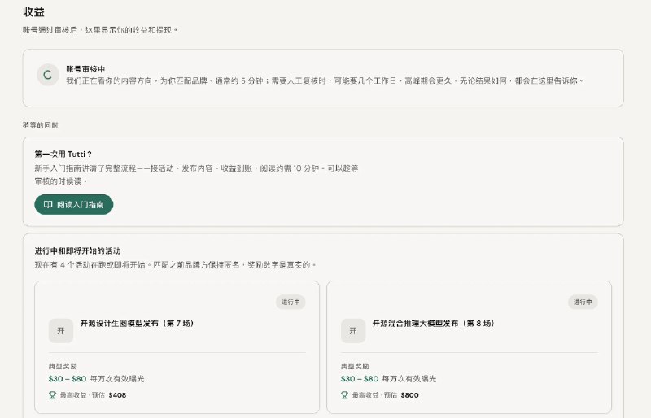
Task: Click the 账号通过审核后 subtitle under 收益
Action: point(100,30)
